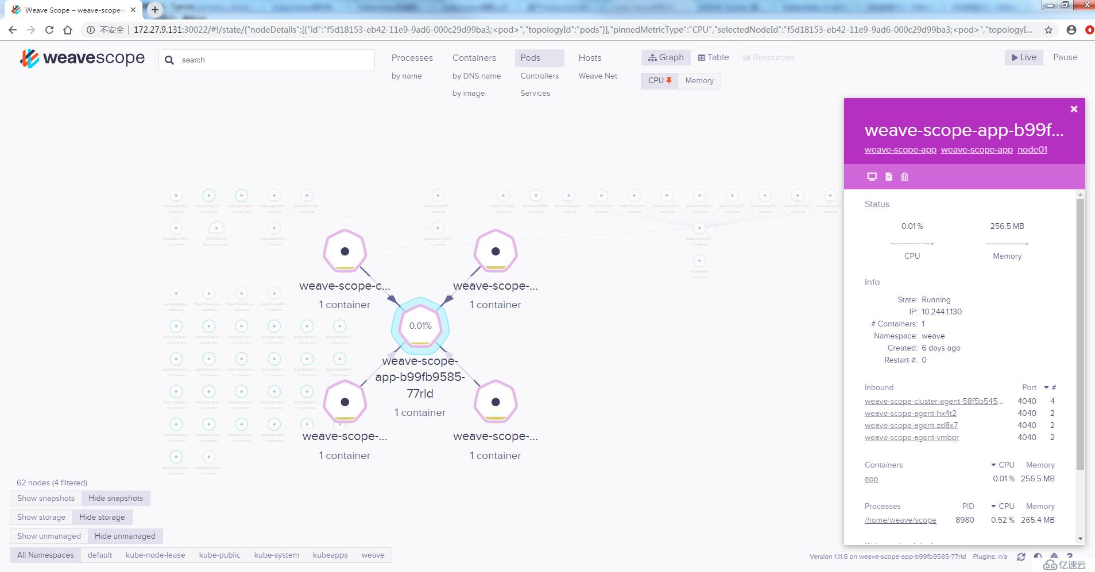Filter by default namespace
The image size is (1095, 572).
click(100, 555)
